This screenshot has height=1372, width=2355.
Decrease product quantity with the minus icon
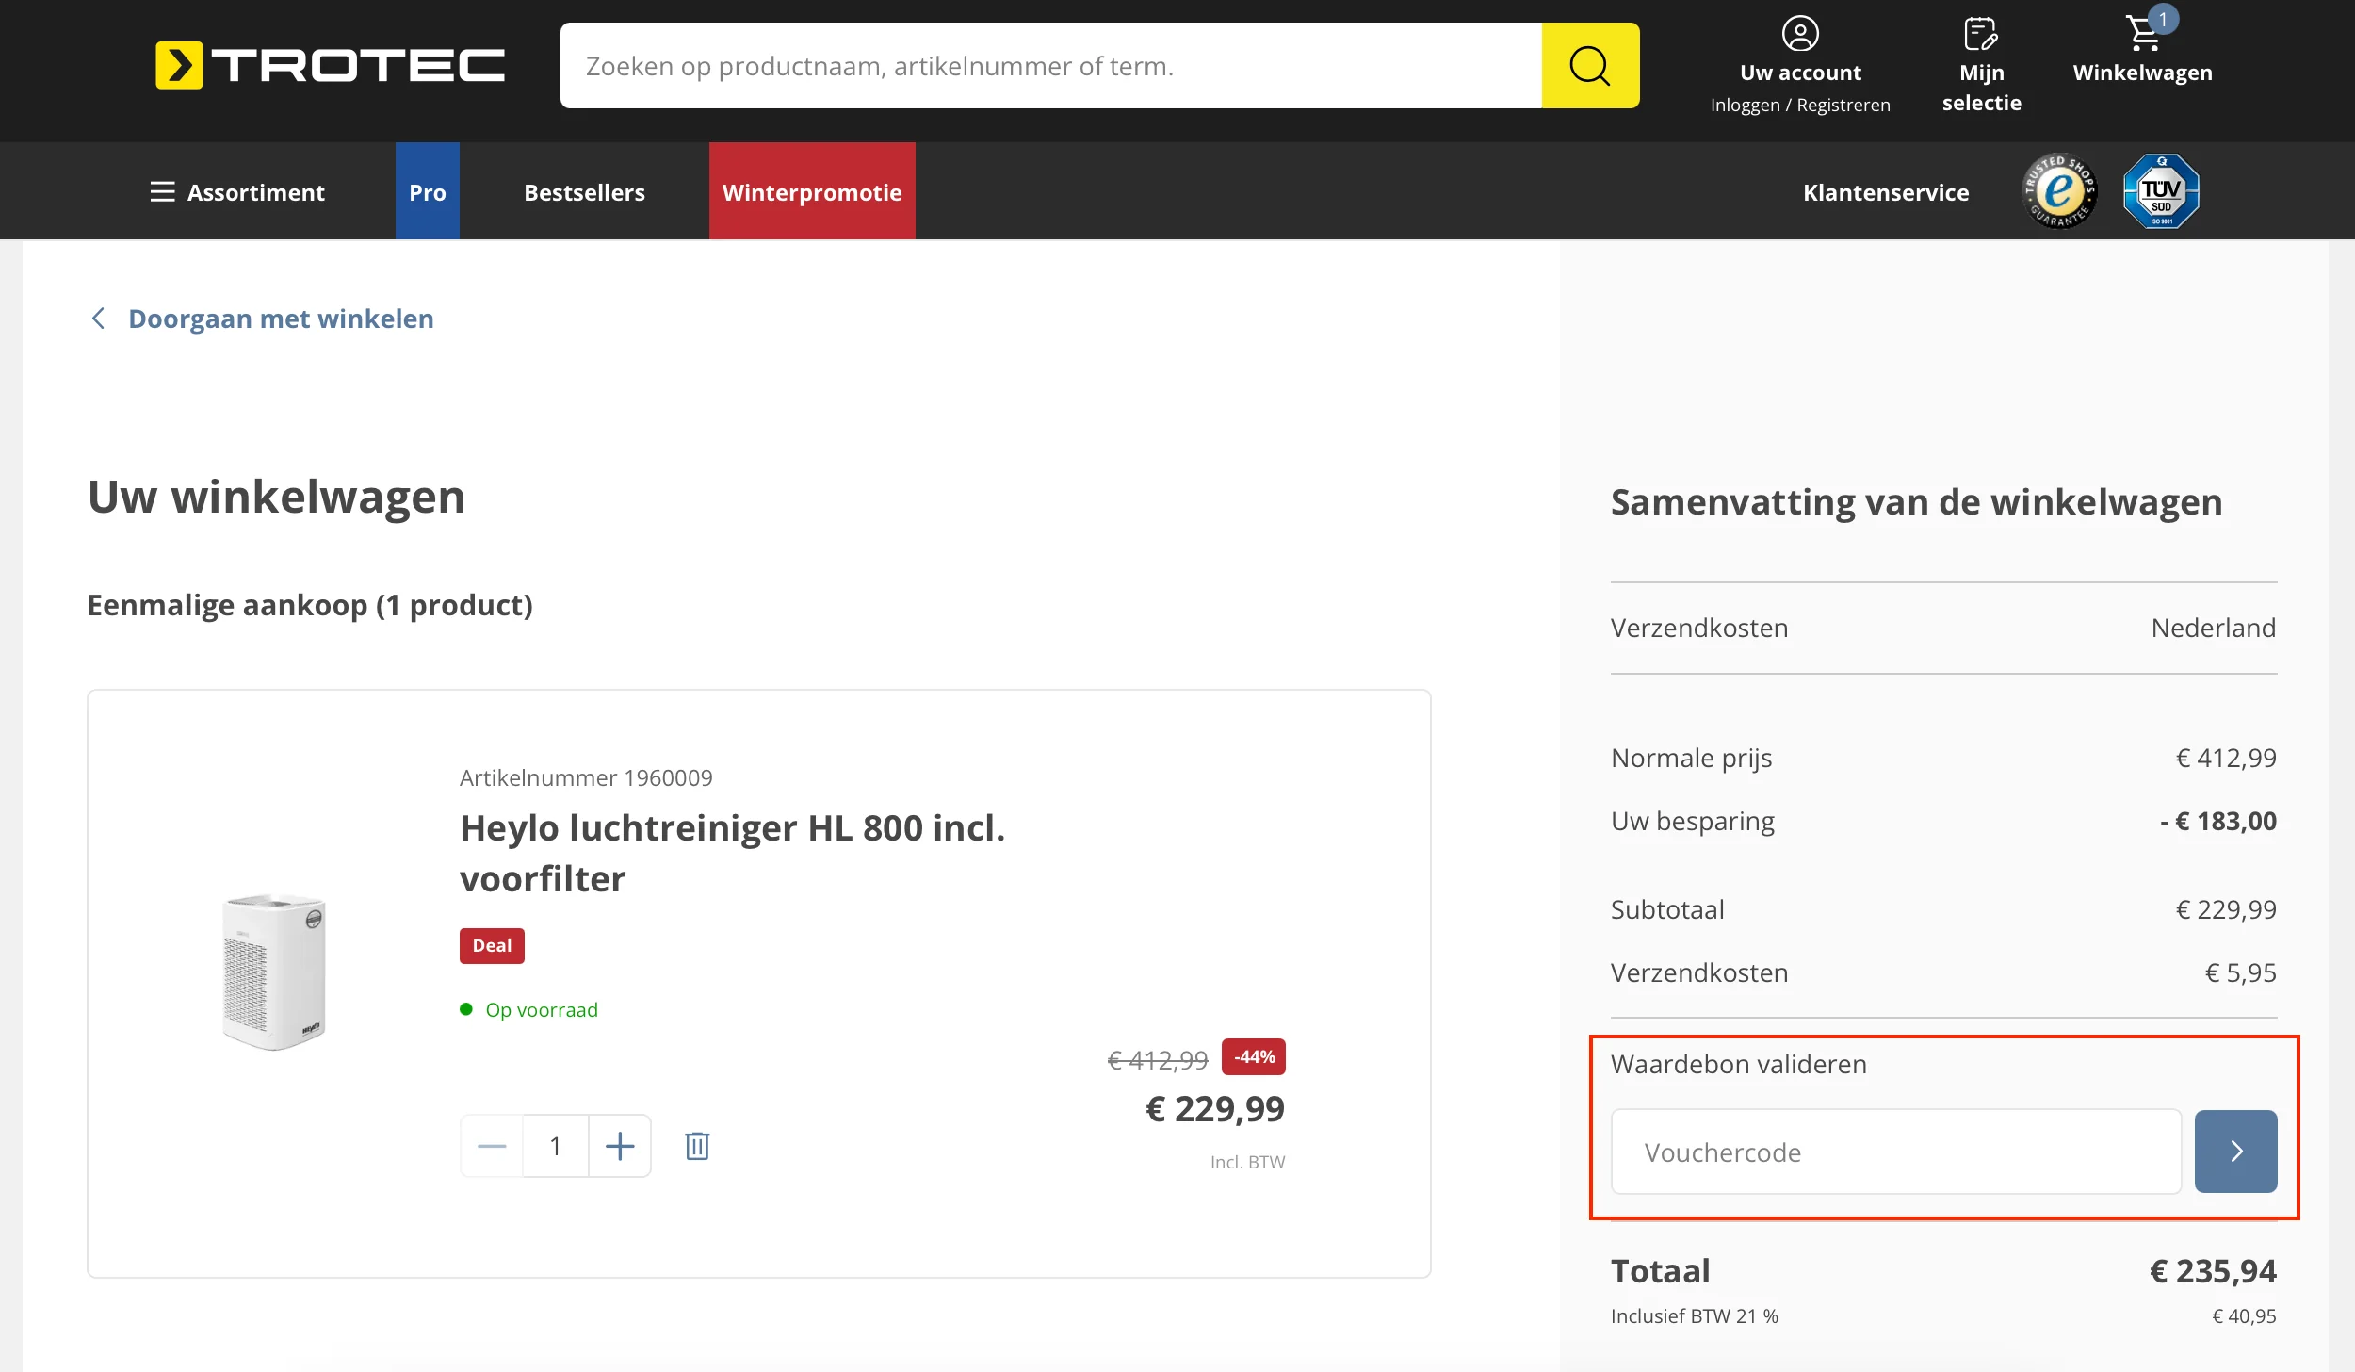tap(491, 1145)
